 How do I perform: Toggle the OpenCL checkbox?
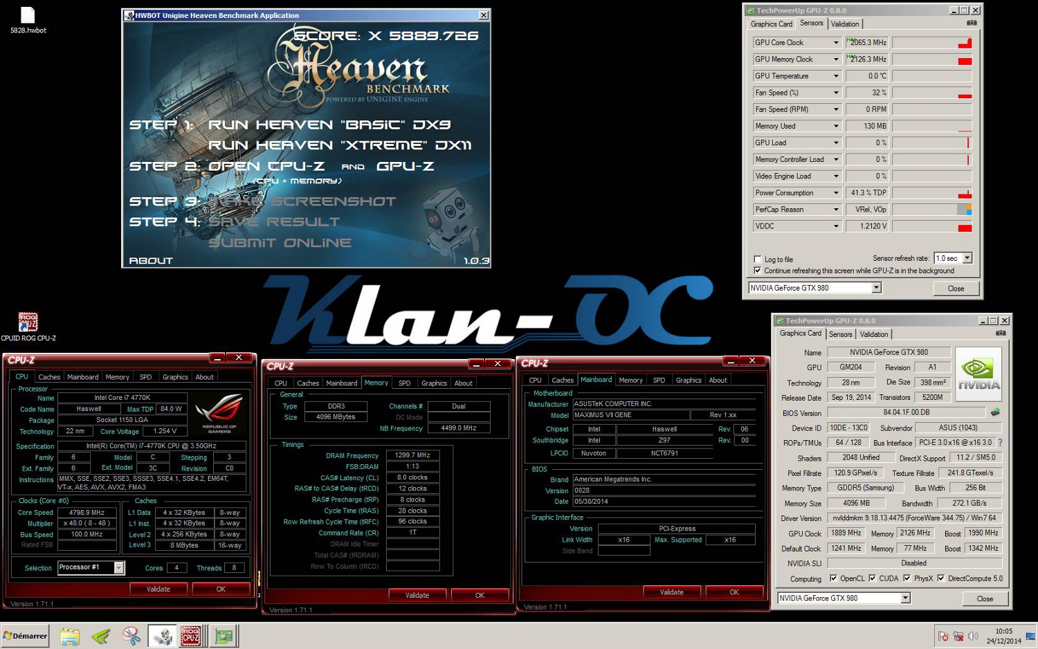pyautogui.click(x=833, y=578)
